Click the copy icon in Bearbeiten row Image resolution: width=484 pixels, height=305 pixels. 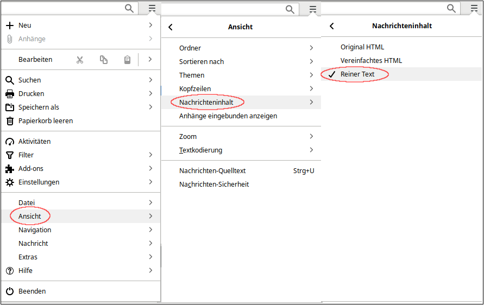pyautogui.click(x=104, y=60)
